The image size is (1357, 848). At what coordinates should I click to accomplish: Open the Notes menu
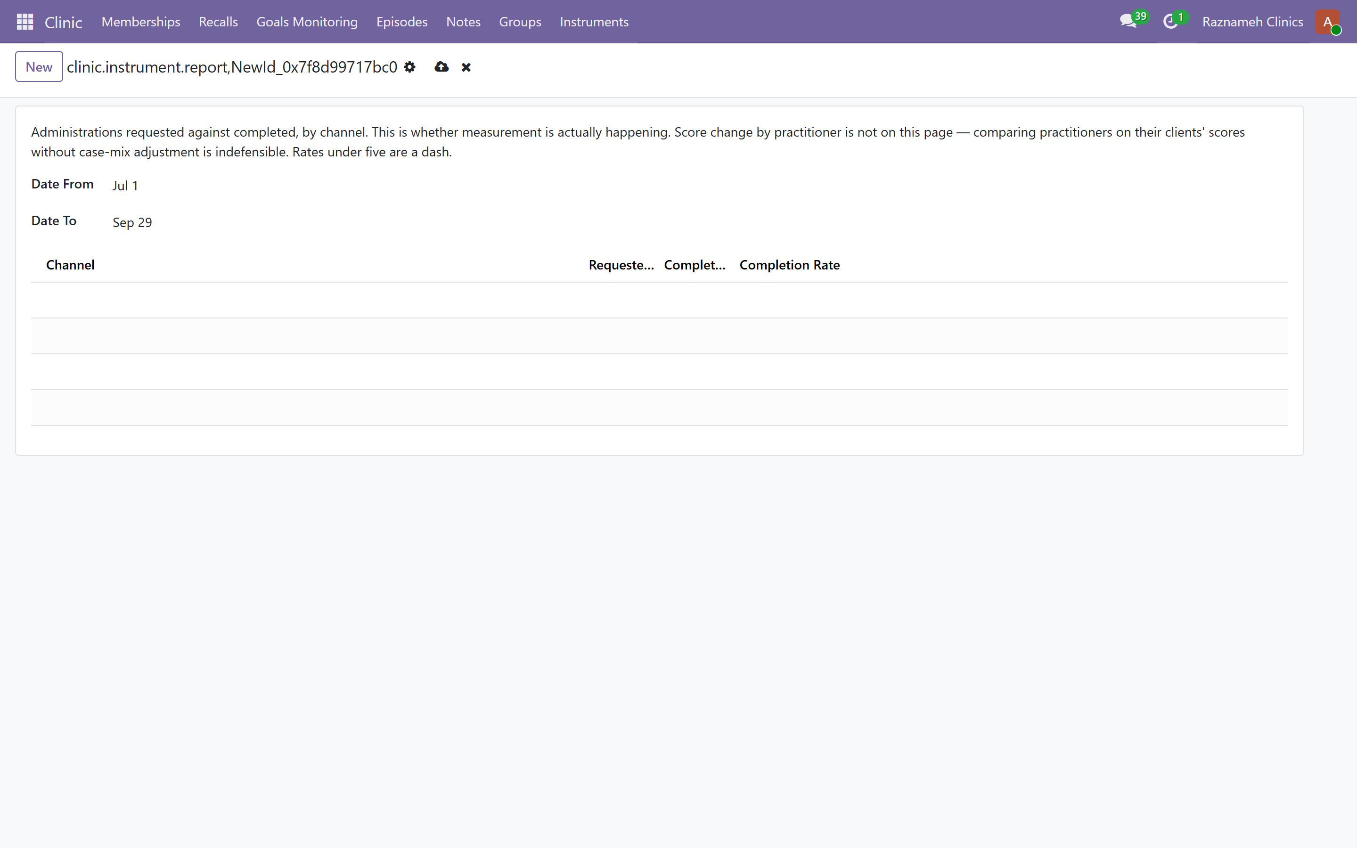click(x=463, y=22)
